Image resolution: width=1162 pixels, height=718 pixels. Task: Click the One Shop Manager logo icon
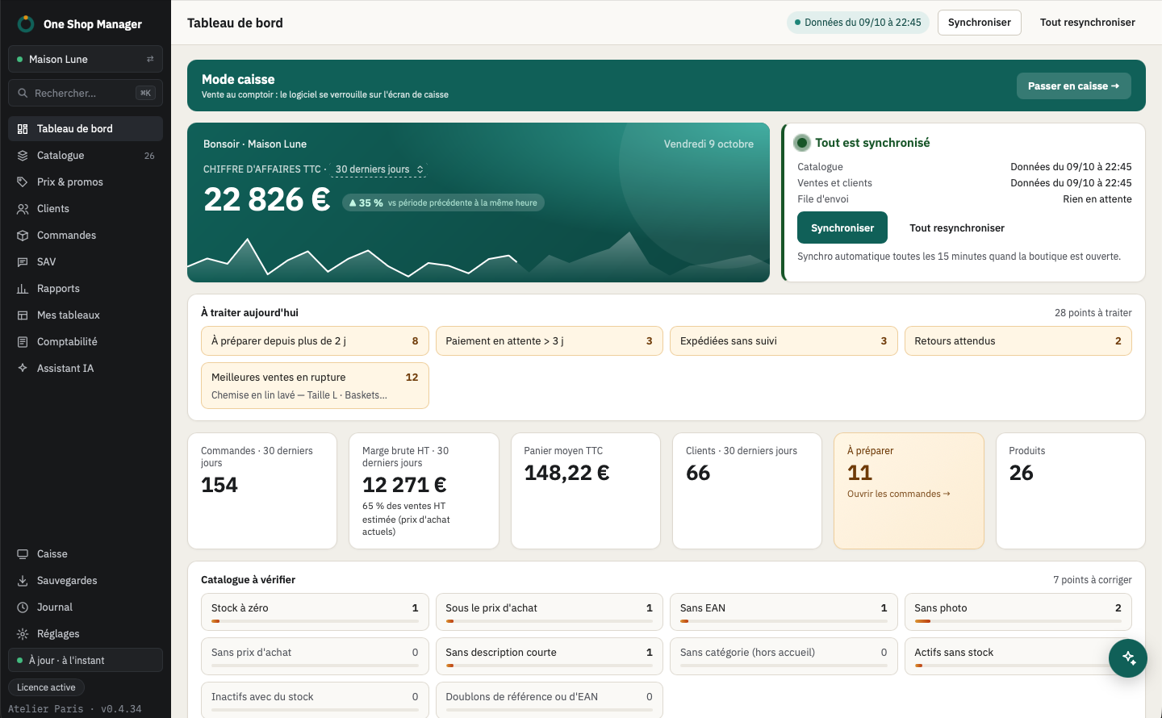[26, 24]
